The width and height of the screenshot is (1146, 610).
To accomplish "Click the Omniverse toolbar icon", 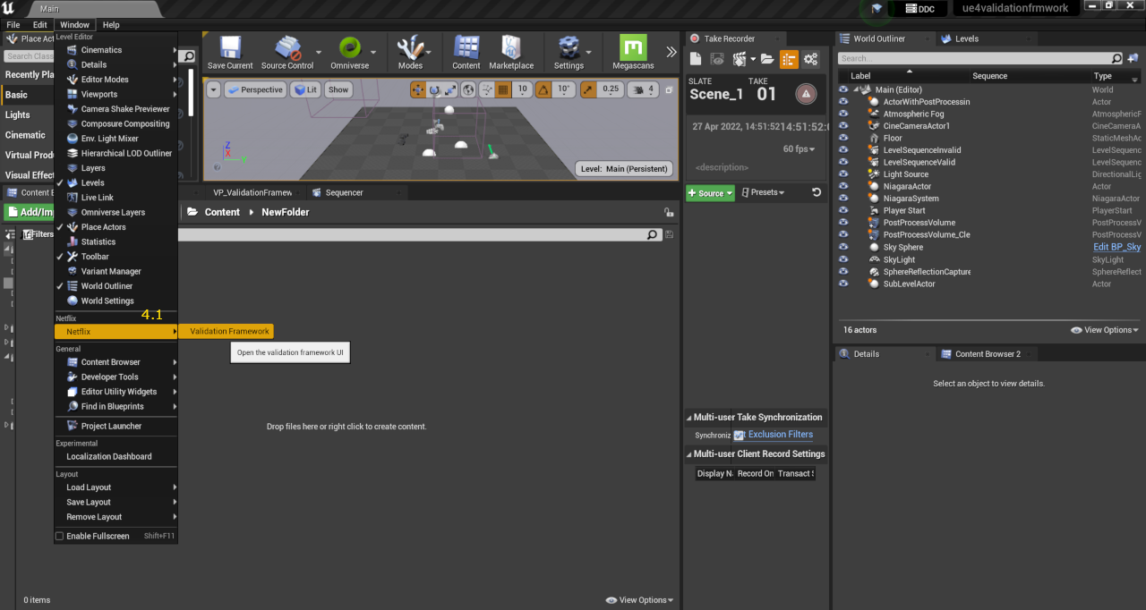I will (350, 49).
